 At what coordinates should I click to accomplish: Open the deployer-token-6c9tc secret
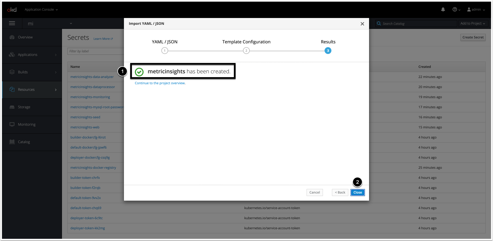click(87, 218)
